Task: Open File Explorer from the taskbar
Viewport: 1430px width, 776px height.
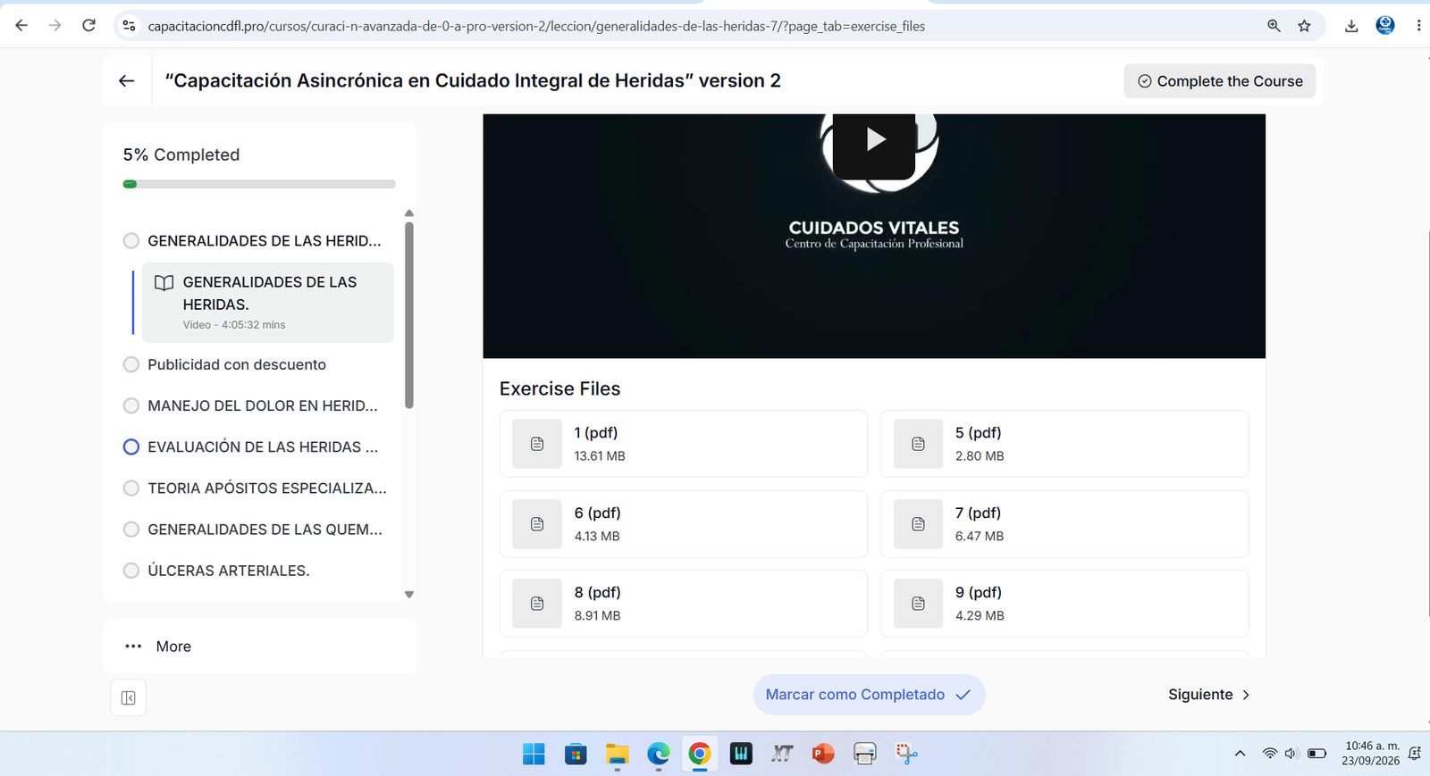Action: [618, 754]
